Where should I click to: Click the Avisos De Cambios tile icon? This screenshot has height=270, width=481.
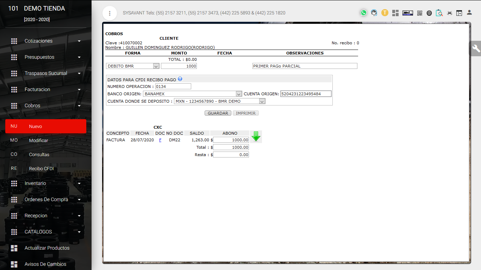tap(14, 264)
